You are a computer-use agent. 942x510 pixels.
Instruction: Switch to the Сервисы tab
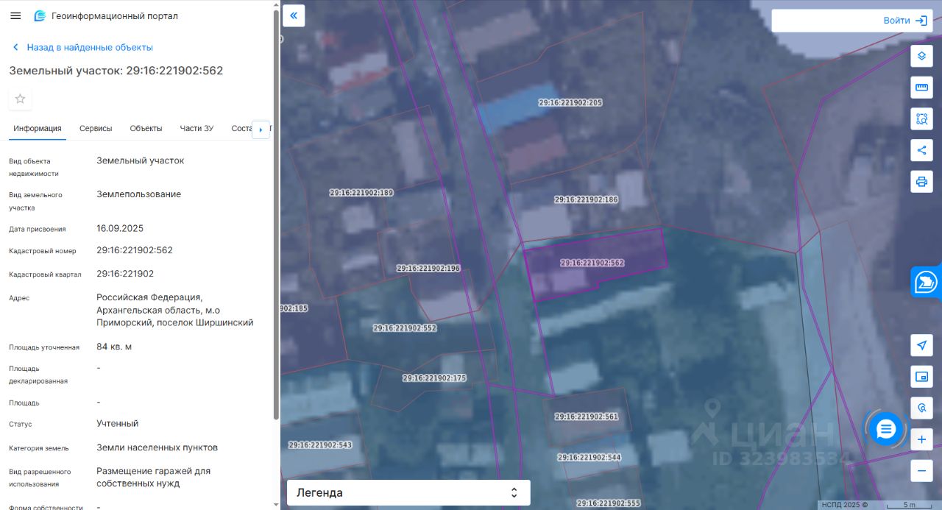tap(96, 128)
